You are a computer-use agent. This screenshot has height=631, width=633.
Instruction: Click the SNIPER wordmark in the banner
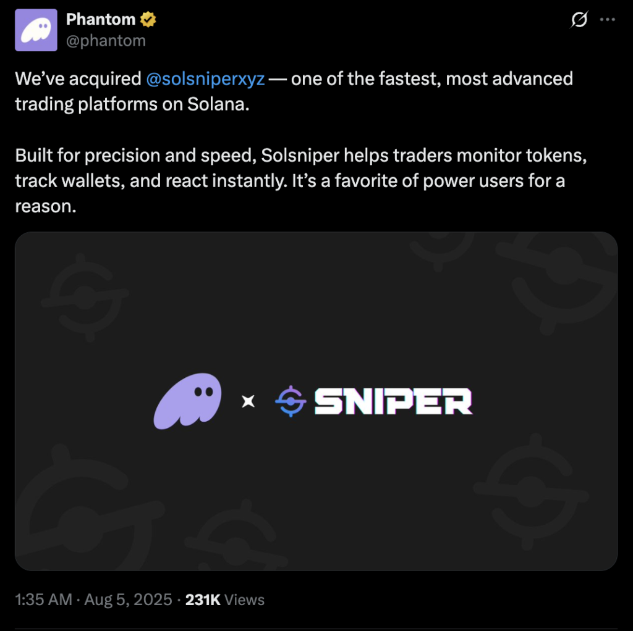click(x=393, y=401)
